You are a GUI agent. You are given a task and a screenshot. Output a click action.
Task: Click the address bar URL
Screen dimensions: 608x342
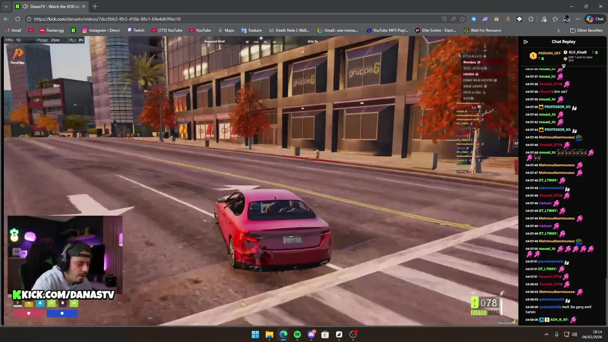pyautogui.click(x=107, y=19)
